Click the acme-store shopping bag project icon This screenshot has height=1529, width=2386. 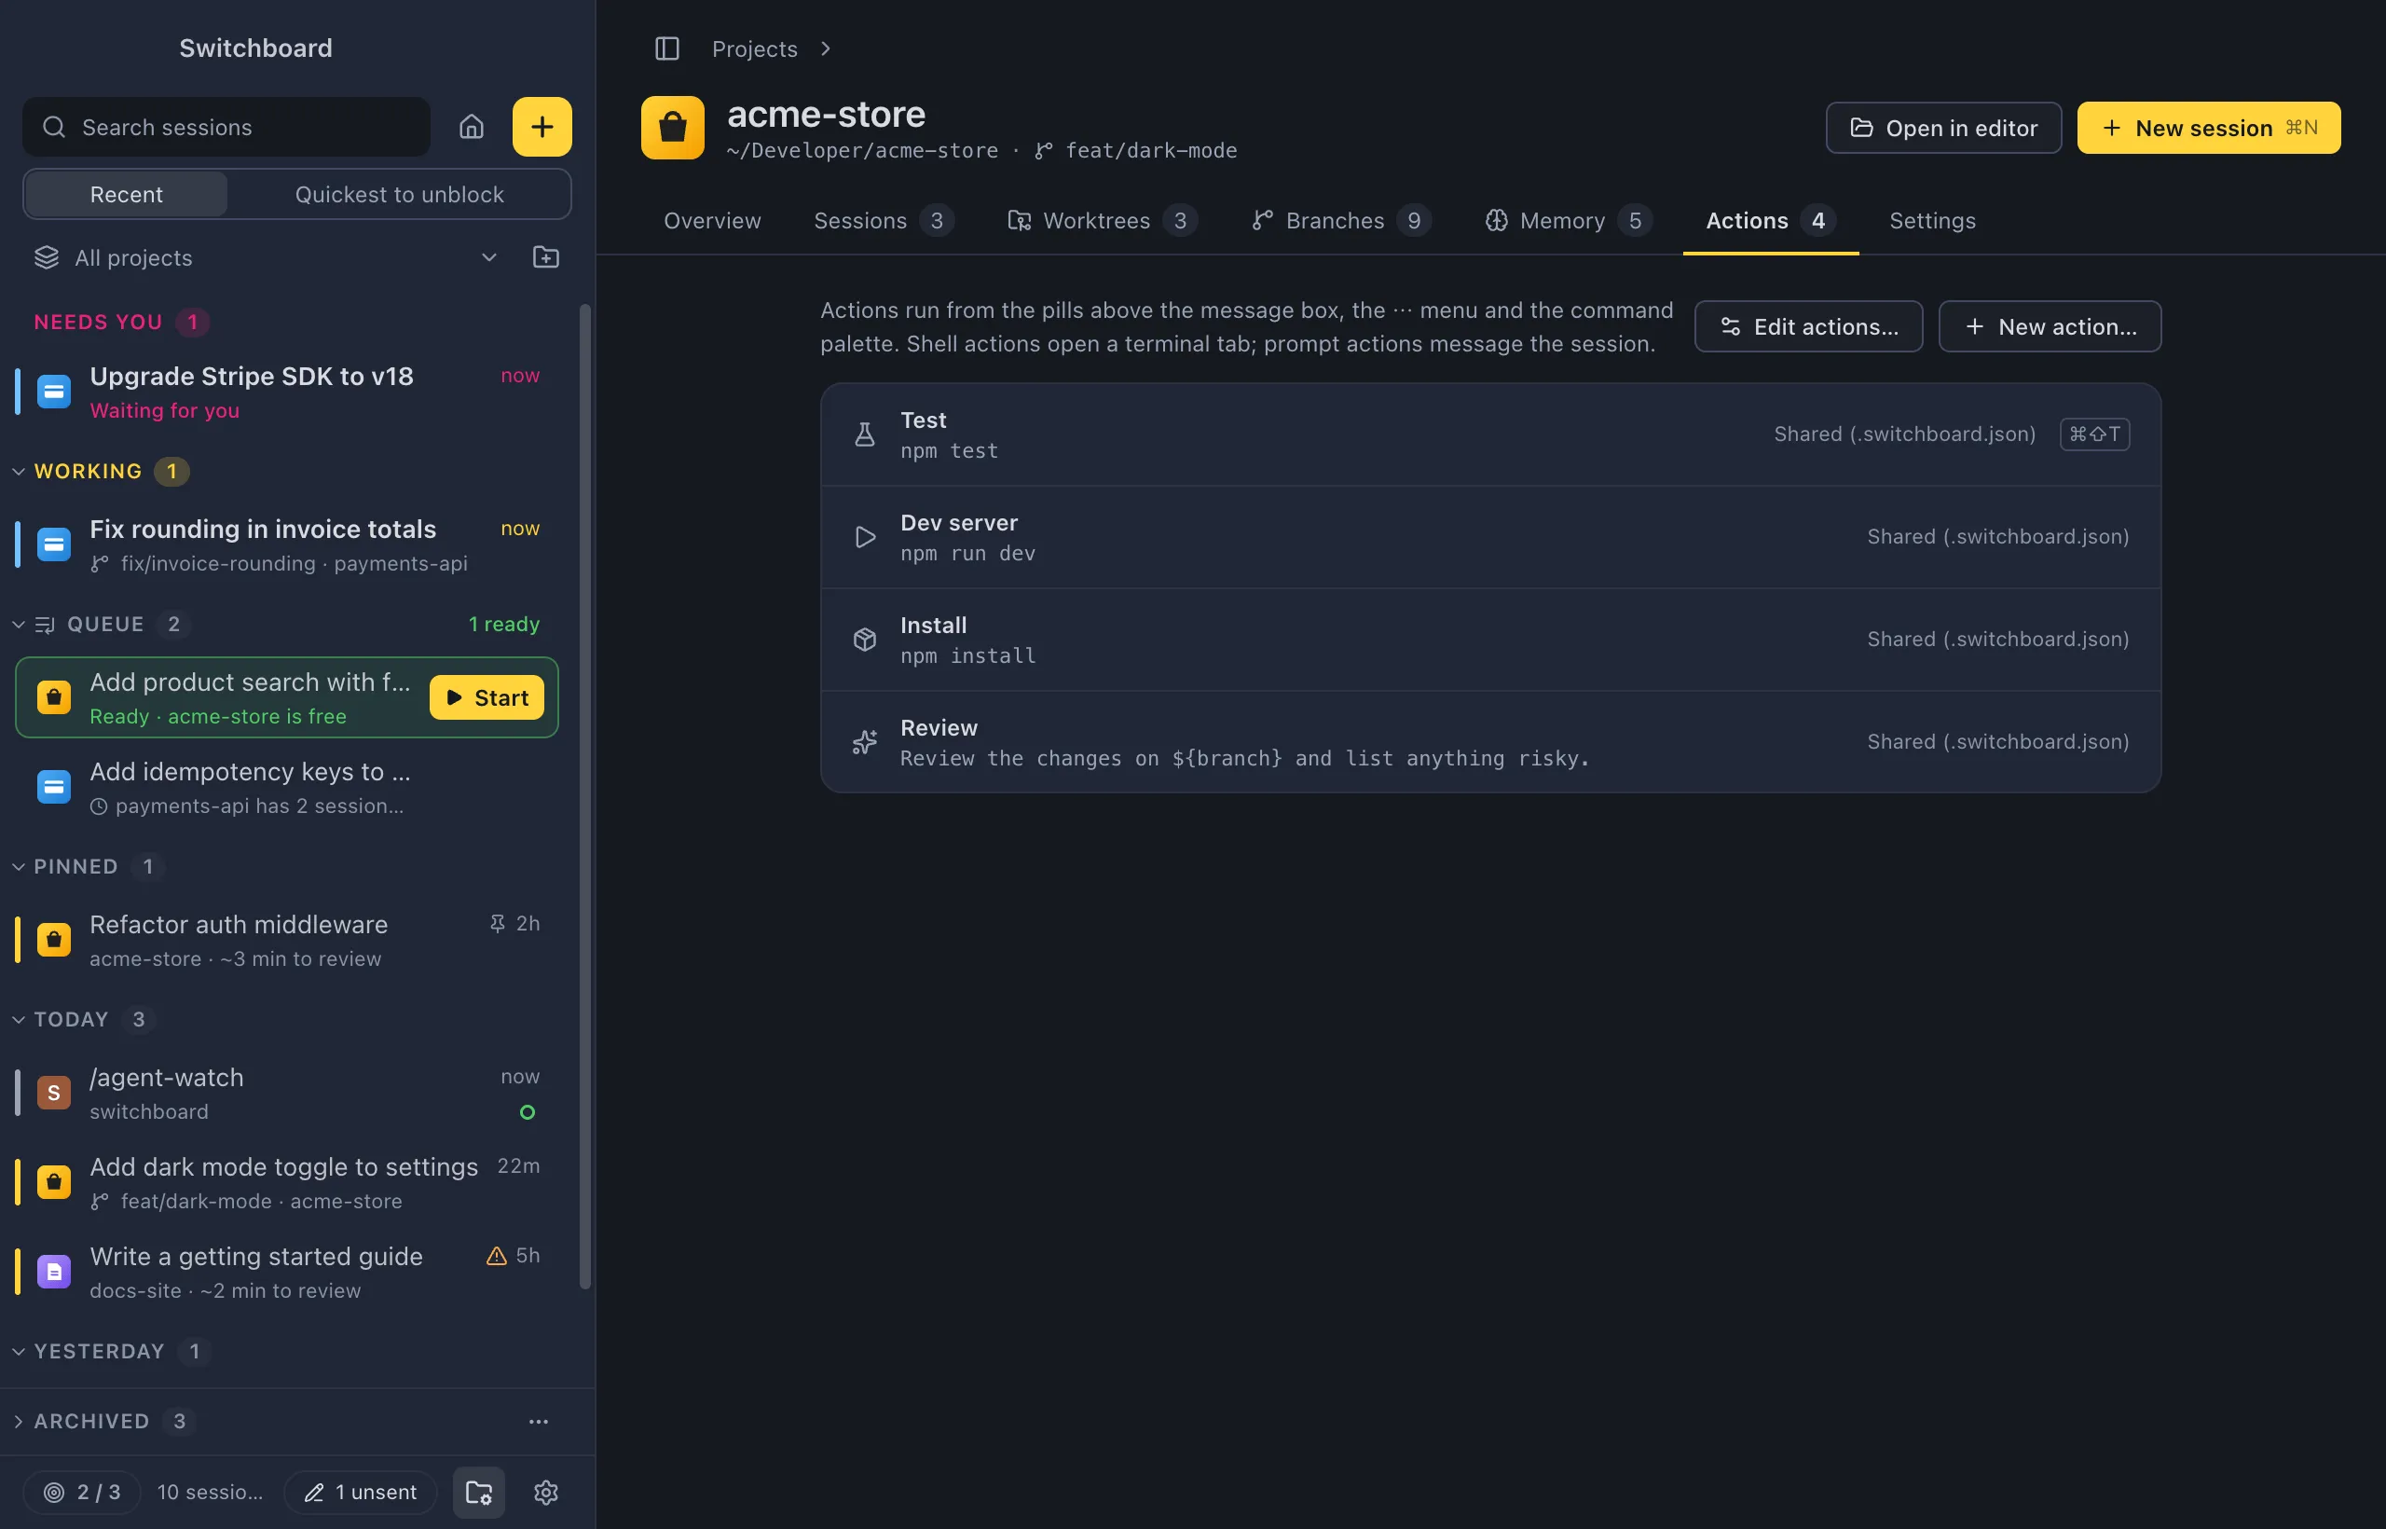tap(673, 127)
